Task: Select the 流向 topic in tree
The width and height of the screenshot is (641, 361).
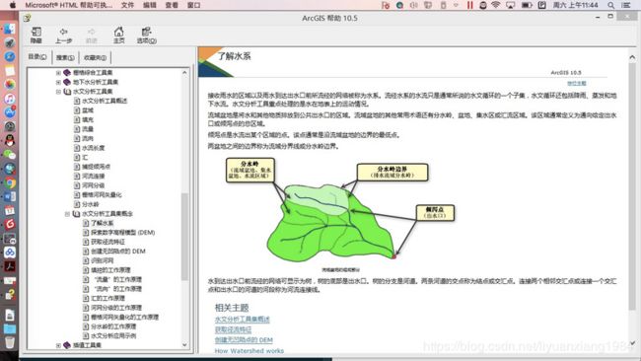Action: point(88,139)
